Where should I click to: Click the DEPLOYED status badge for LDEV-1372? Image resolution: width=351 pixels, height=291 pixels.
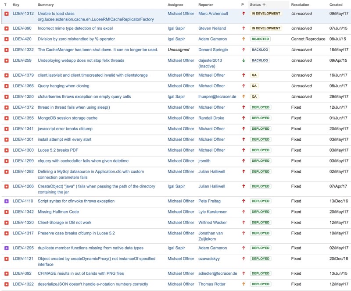tap(260, 107)
